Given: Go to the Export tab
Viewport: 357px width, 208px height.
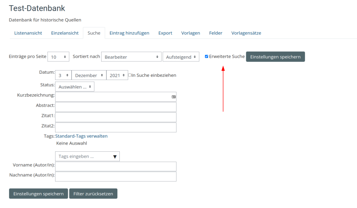Looking at the screenshot, I should (x=165, y=33).
